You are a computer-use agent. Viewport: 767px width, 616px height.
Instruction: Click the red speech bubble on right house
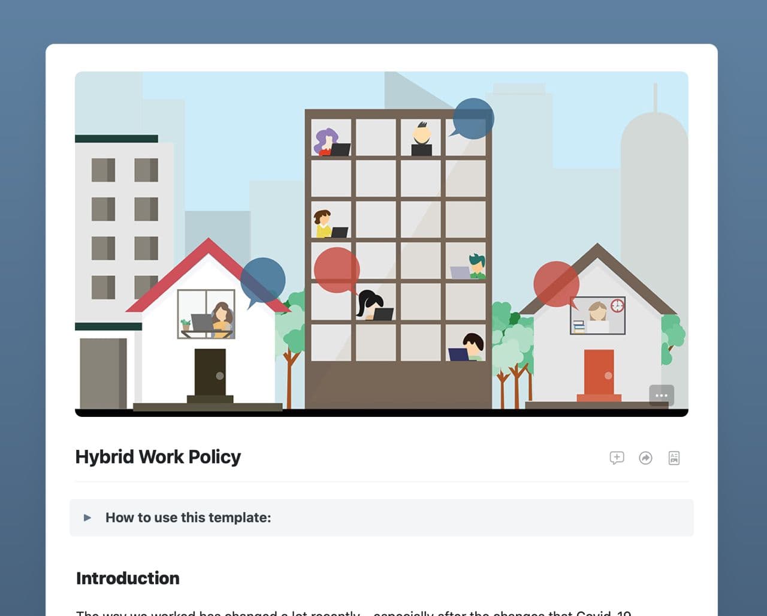click(556, 284)
